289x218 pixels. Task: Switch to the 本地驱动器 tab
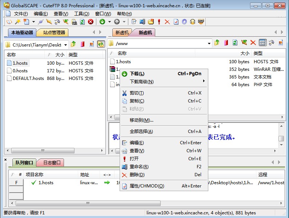(22, 33)
